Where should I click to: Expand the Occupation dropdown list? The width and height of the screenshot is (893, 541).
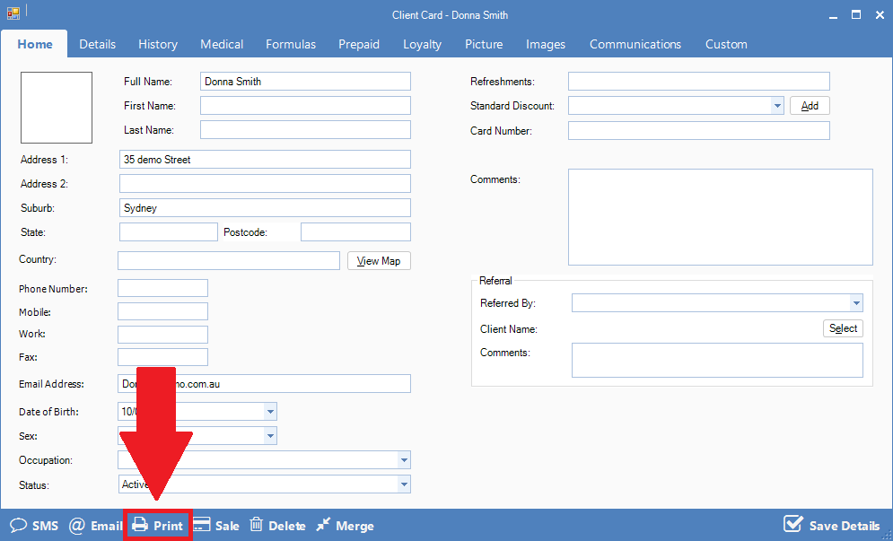(x=403, y=460)
